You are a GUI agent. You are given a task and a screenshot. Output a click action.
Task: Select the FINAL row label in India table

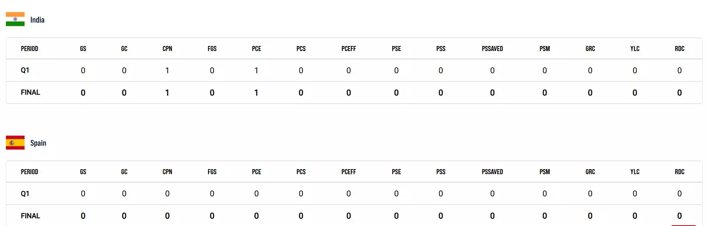[30, 92]
